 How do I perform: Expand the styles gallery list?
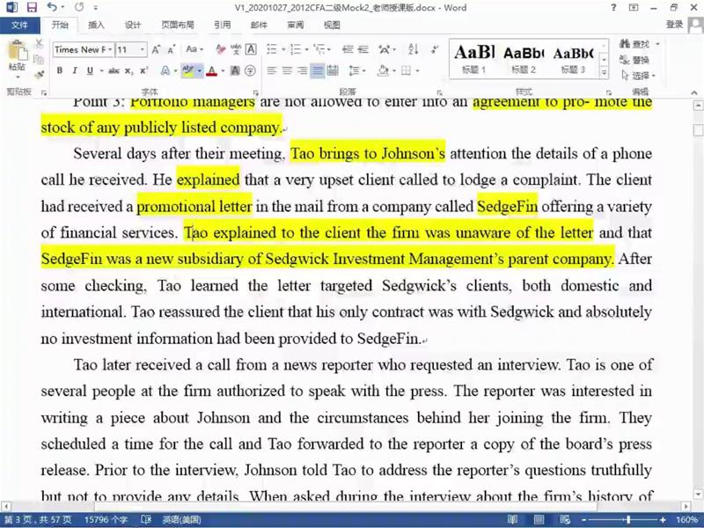[x=604, y=72]
